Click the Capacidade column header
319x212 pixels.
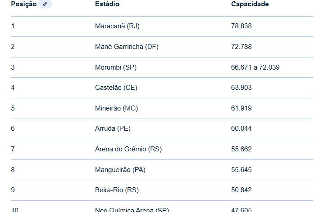click(250, 4)
